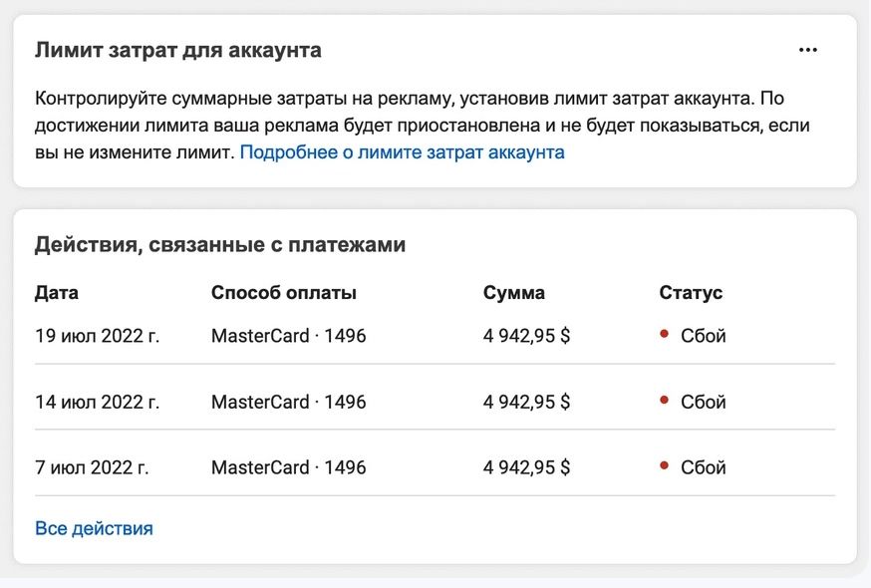Click MasterCard · 1496 in the 19 июл row
This screenshot has width=871, height=588.
(288, 336)
